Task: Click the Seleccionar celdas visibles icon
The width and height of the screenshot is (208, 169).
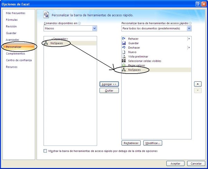Action: 124,61
